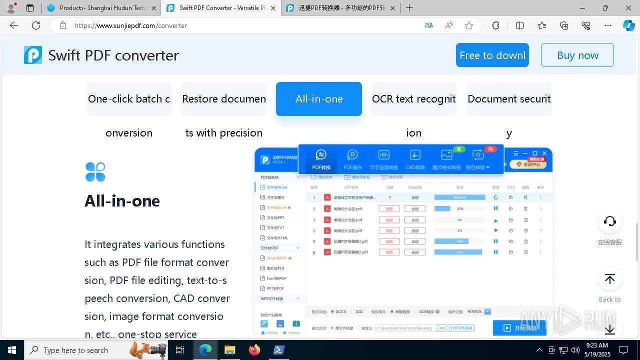Image resolution: width=640 pixels, height=360 pixels.
Task: Focus the address bar URL field
Action: (x=245, y=25)
